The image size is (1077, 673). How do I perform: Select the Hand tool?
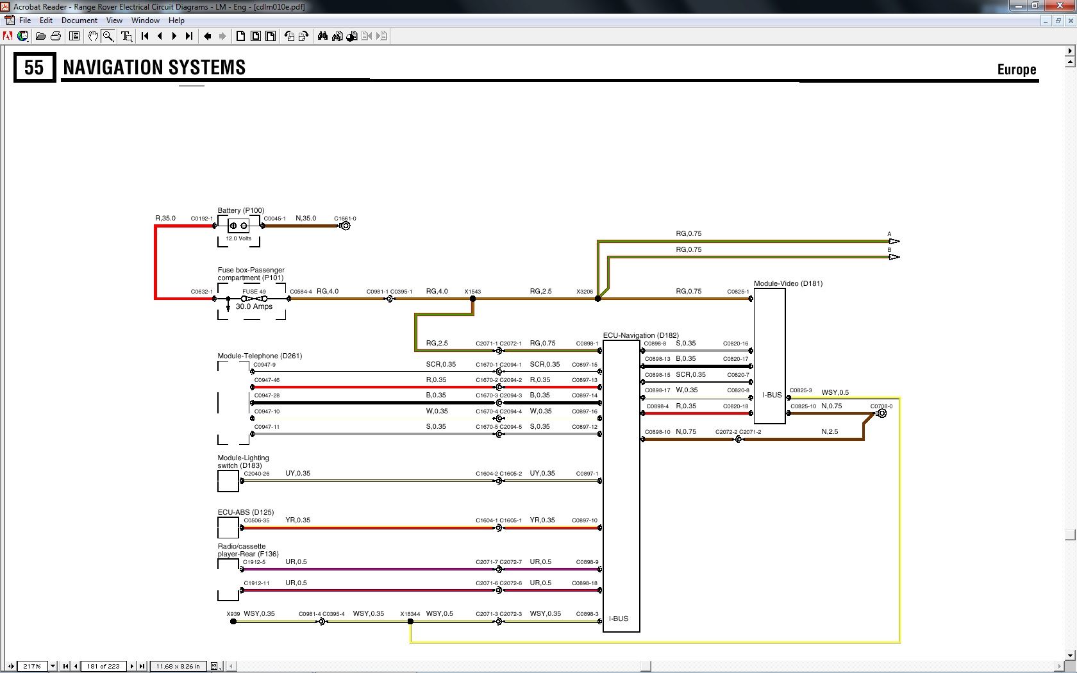pyautogui.click(x=93, y=36)
